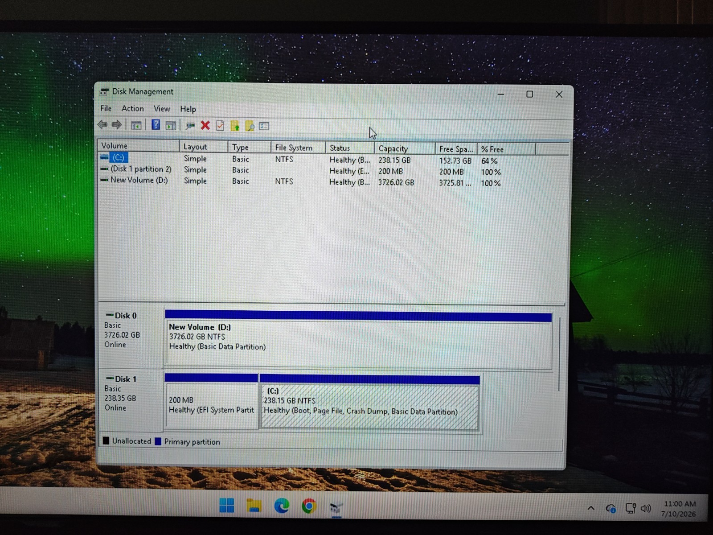Sort by the Capacity column header
713x535 pixels.
point(405,148)
